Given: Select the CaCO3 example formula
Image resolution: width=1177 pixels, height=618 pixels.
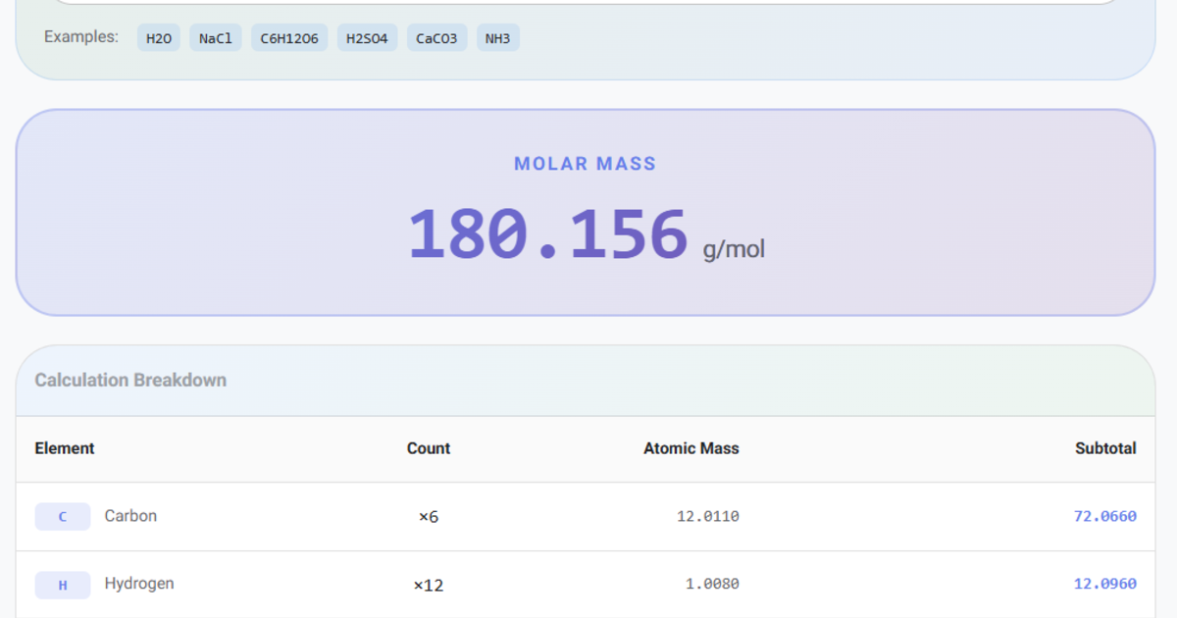Looking at the screenshot, I should pos(436,37).
